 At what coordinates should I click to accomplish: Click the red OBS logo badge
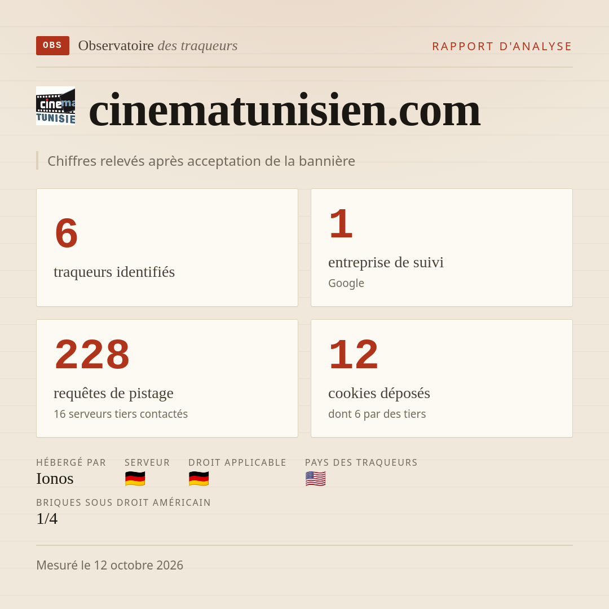[53, 46]
